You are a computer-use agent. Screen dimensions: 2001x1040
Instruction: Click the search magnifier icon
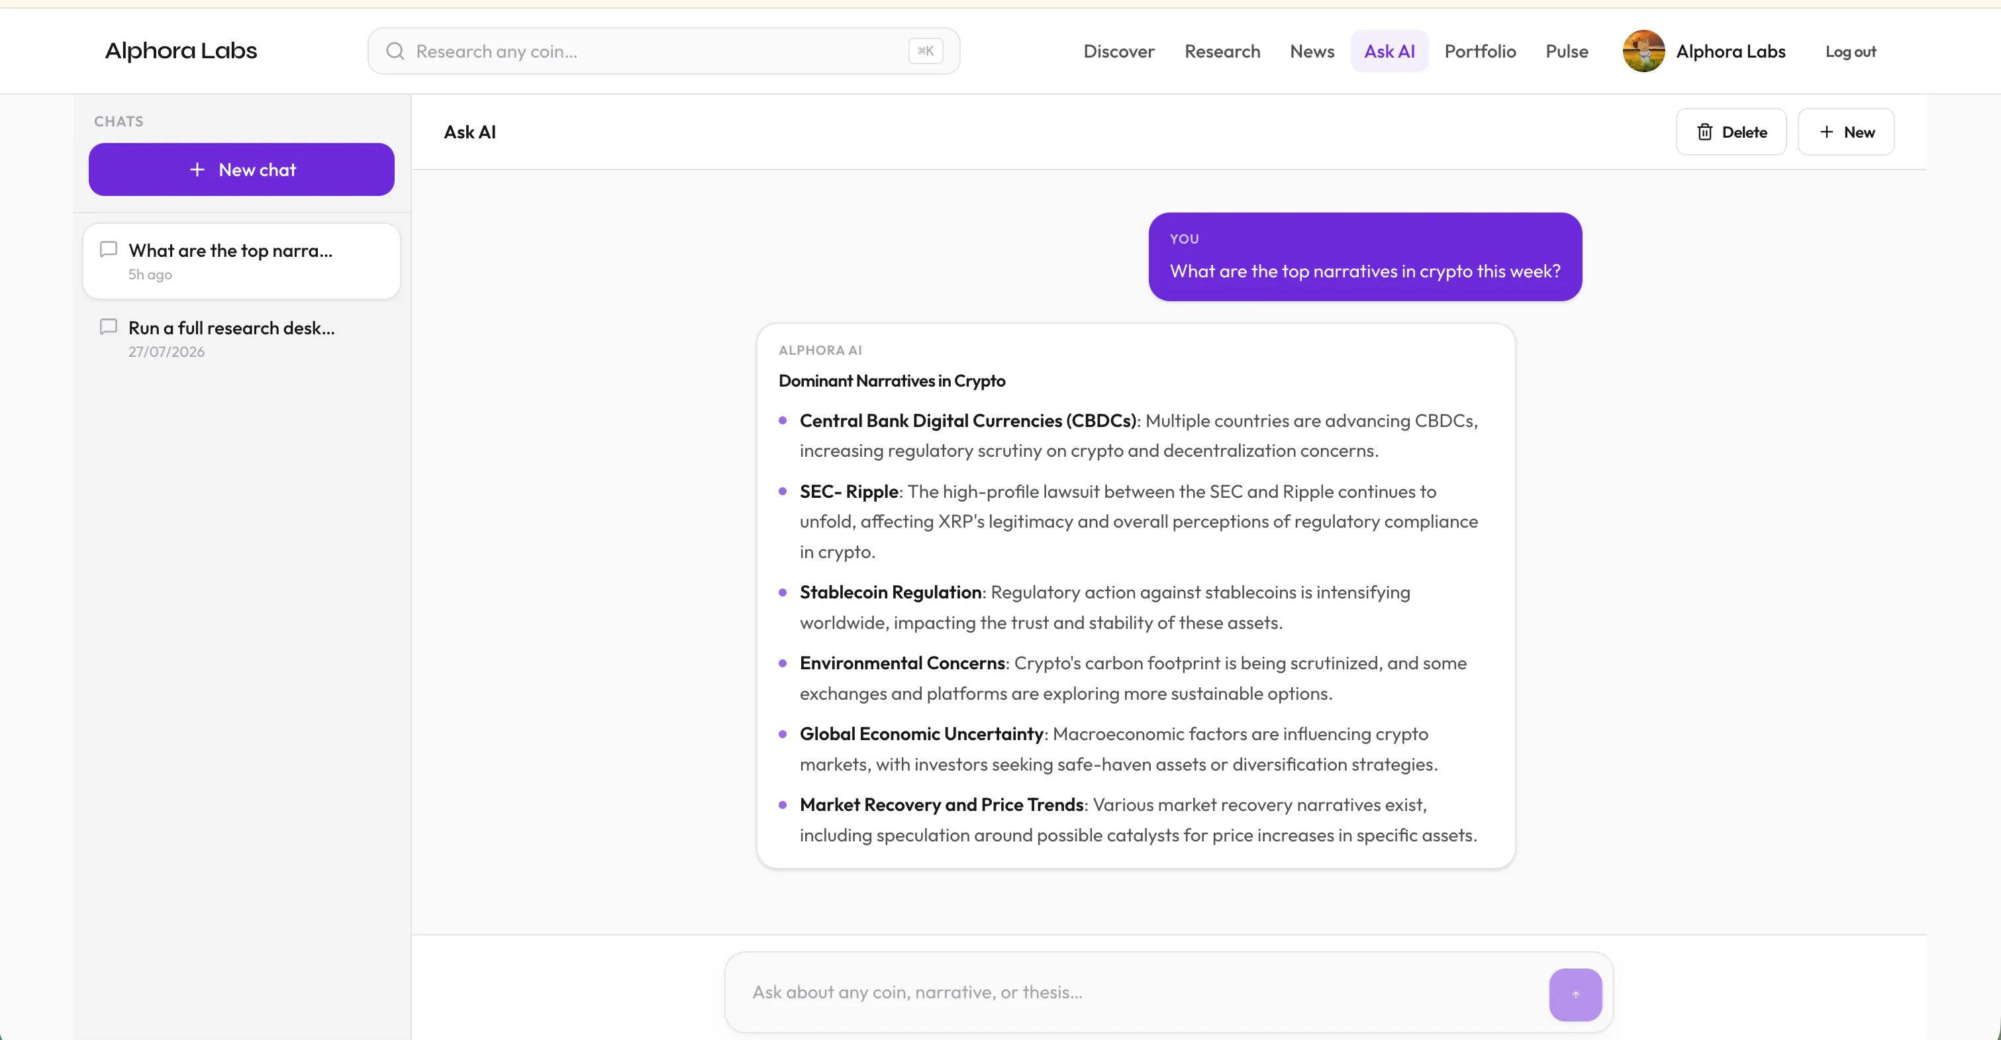[395, 51]
